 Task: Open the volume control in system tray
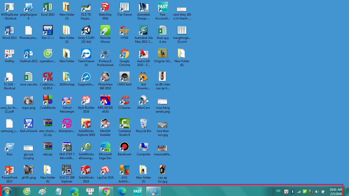tap(317, 191)
